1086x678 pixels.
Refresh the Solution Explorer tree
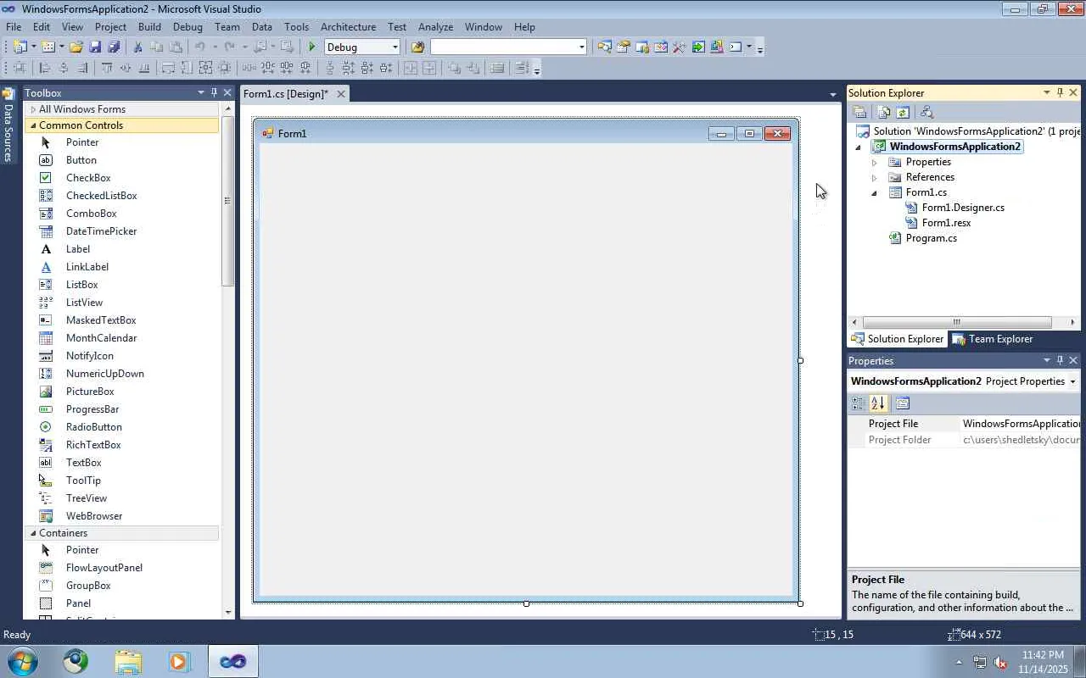[903, 112]
